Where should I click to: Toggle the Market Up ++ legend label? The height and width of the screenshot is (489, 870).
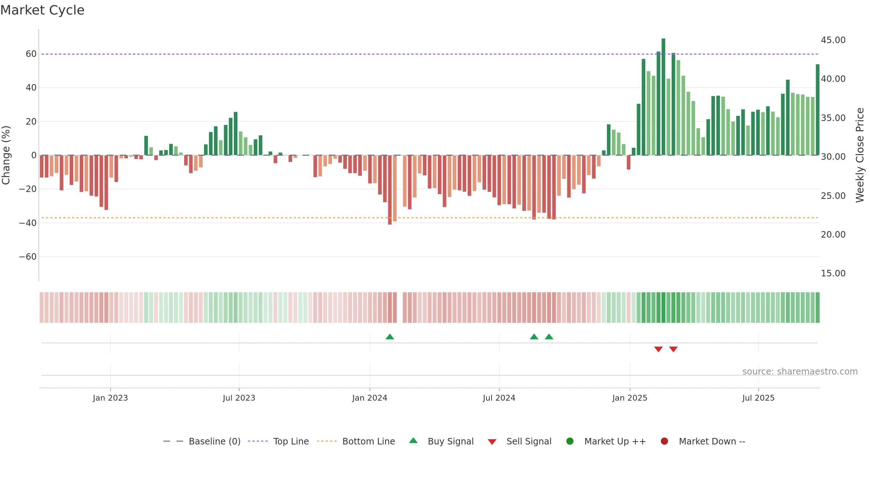(x=615, y=441)
